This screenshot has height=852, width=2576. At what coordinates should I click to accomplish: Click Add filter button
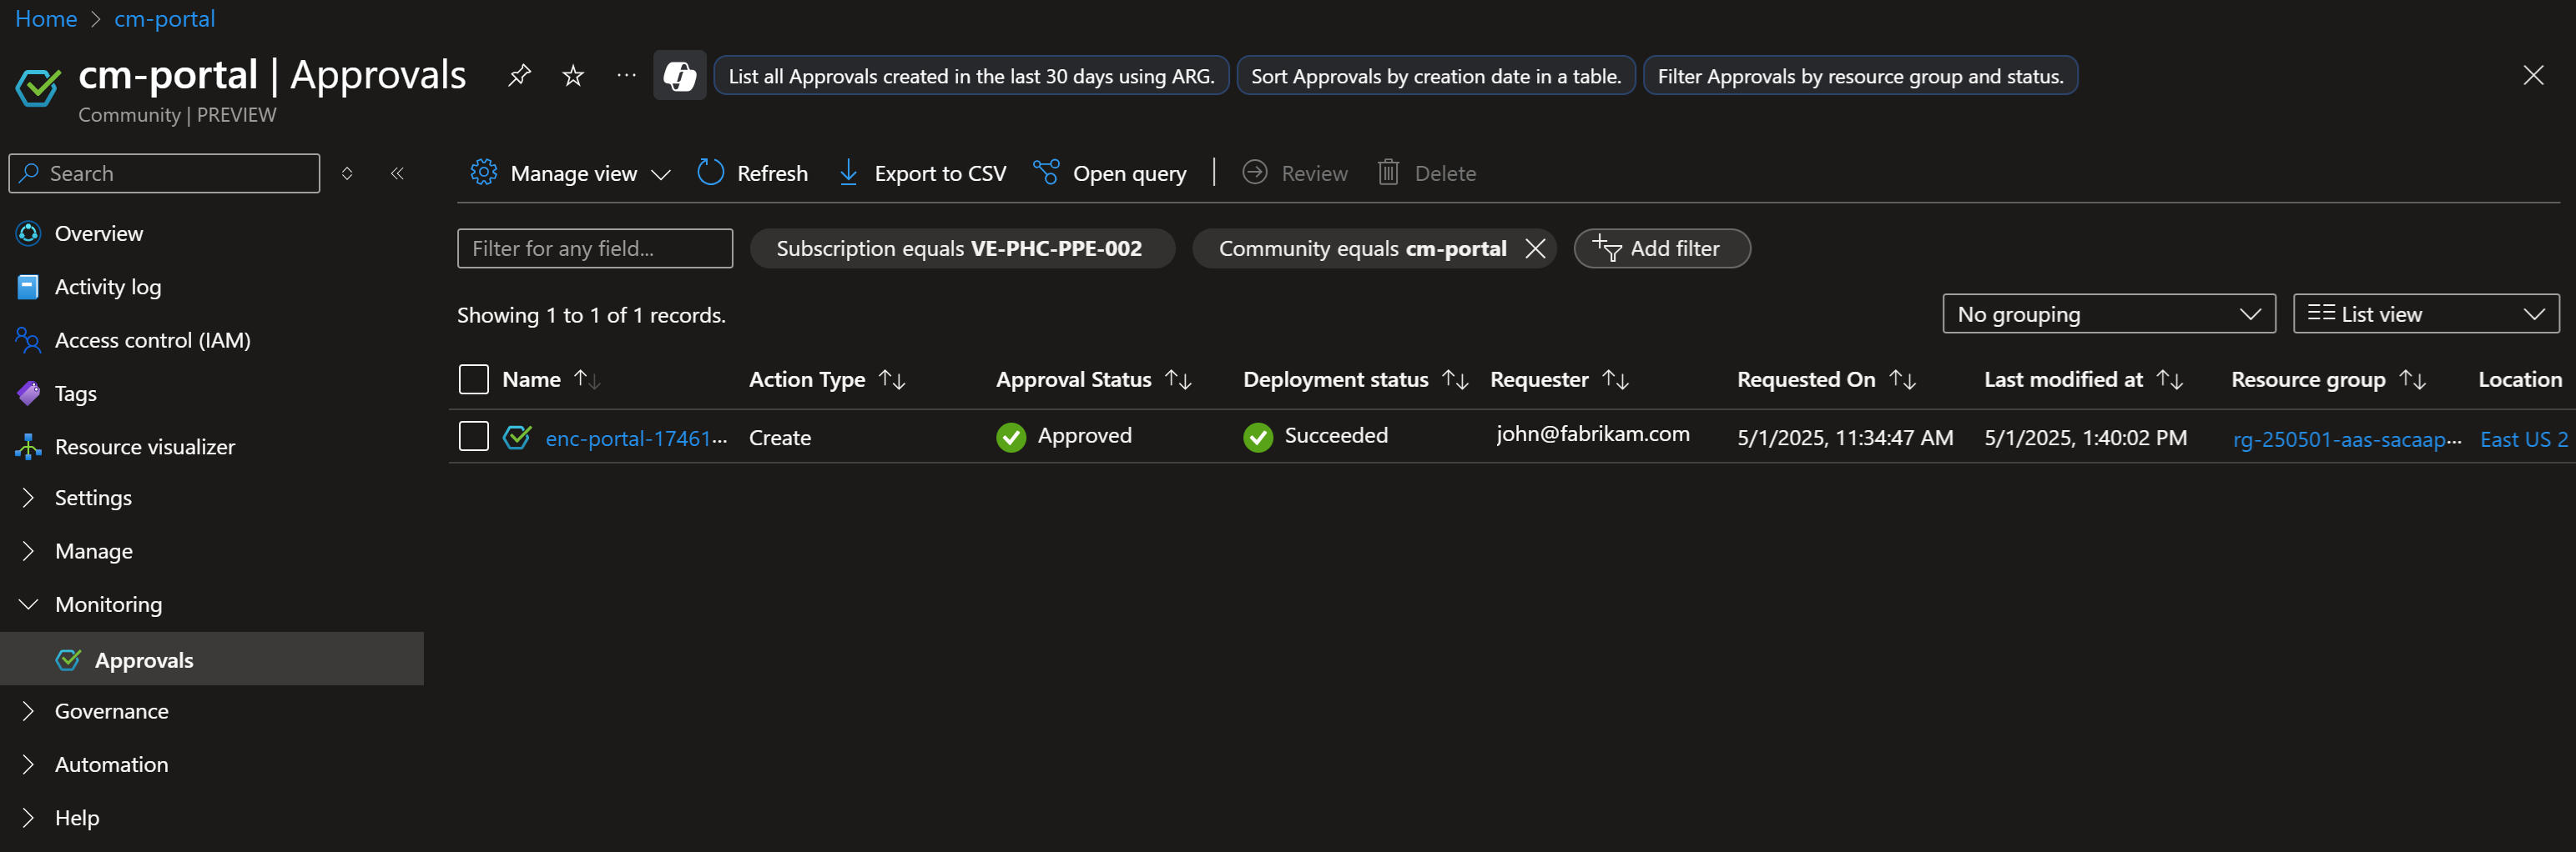click(x=1662, y=248)
